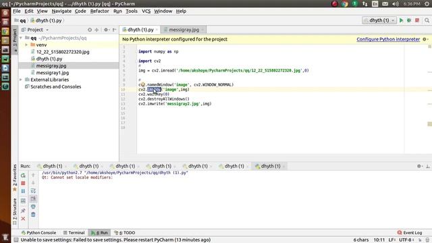
Task: Open Project panel settings gear
Action: pos(107,30)
